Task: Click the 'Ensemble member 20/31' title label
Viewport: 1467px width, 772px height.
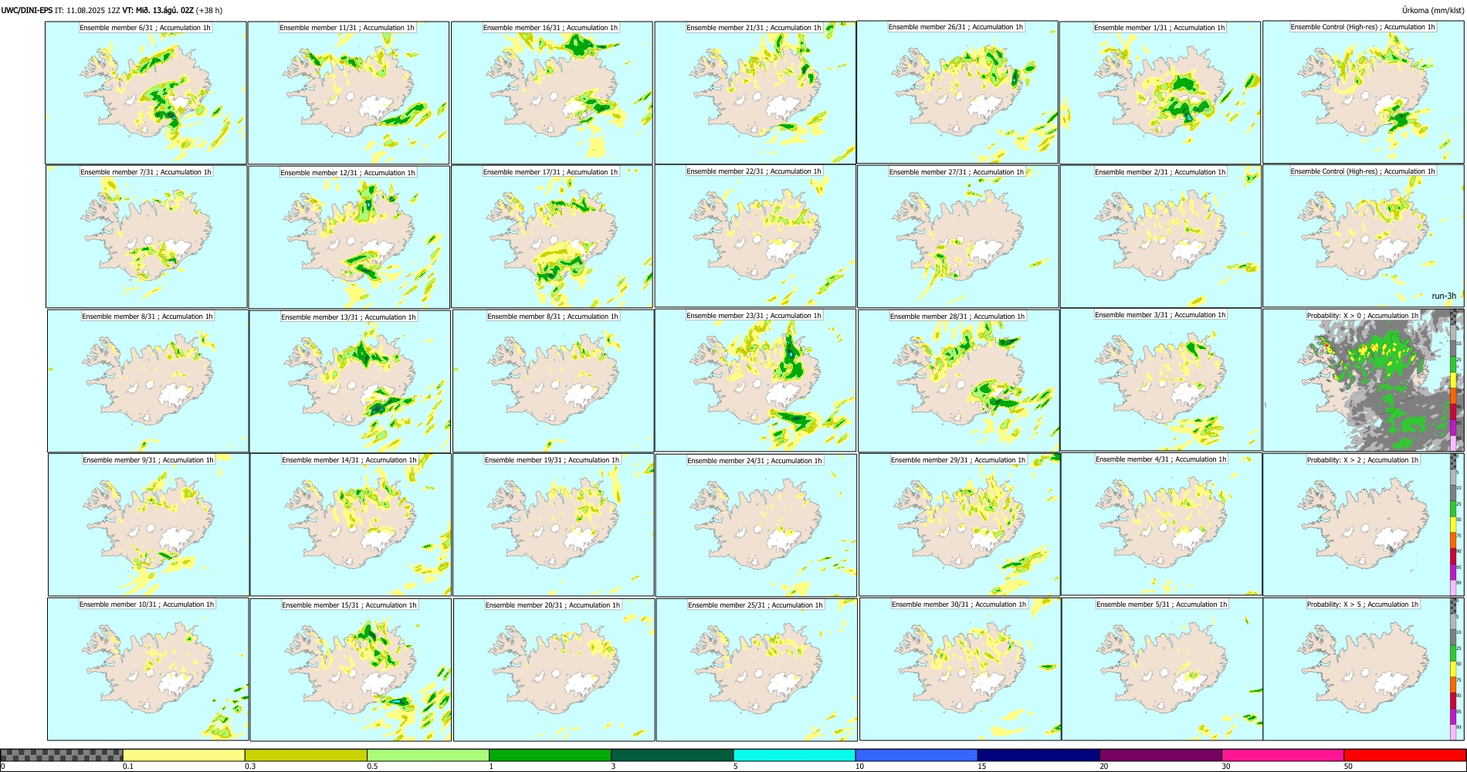Action: pyautogui.click(x=553, y=605)
